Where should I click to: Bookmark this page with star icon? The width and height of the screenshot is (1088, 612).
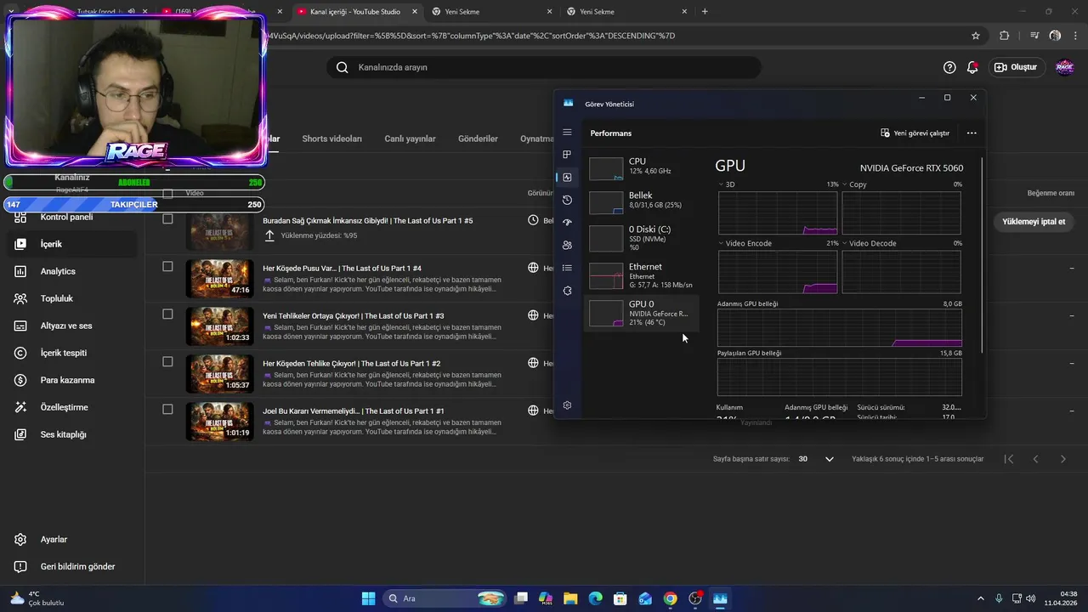pyautogui.click(x=976, y=36)
